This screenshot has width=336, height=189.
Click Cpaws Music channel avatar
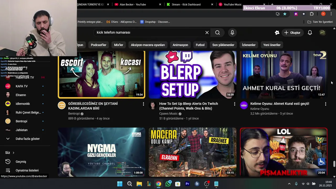[x=153, y=105]
